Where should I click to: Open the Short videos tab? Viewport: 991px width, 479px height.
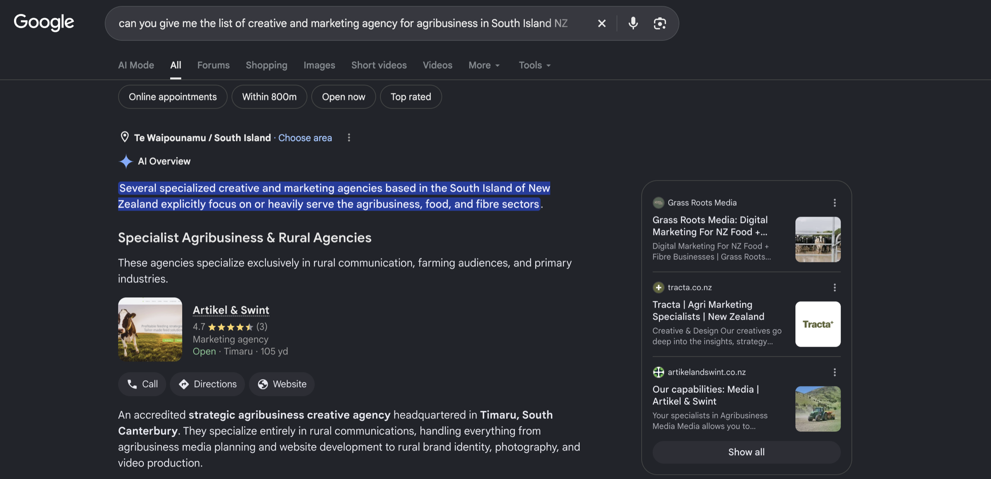[379, 65]
